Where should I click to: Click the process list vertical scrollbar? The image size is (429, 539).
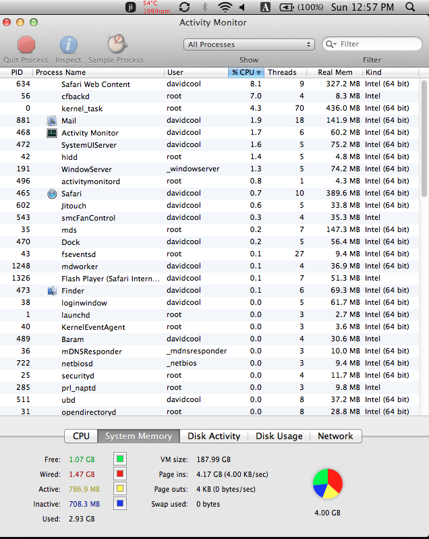click(424, 139)
